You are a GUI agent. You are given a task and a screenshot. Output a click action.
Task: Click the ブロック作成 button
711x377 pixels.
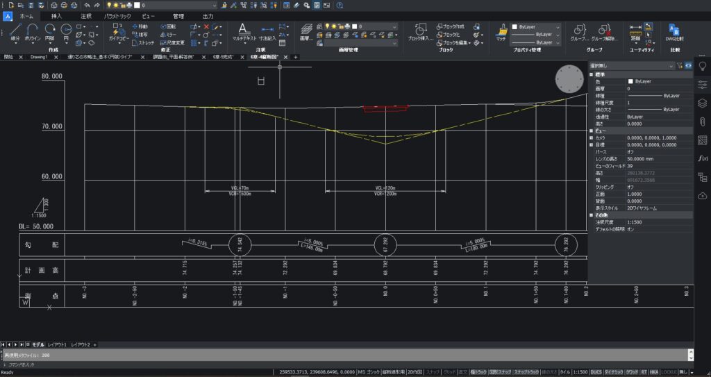(x=450, y=27)
